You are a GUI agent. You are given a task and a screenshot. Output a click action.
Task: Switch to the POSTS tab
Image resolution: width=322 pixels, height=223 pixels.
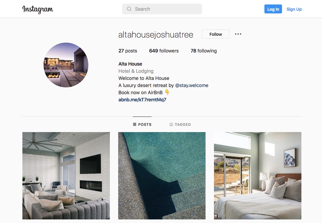[x=142, y=124]
